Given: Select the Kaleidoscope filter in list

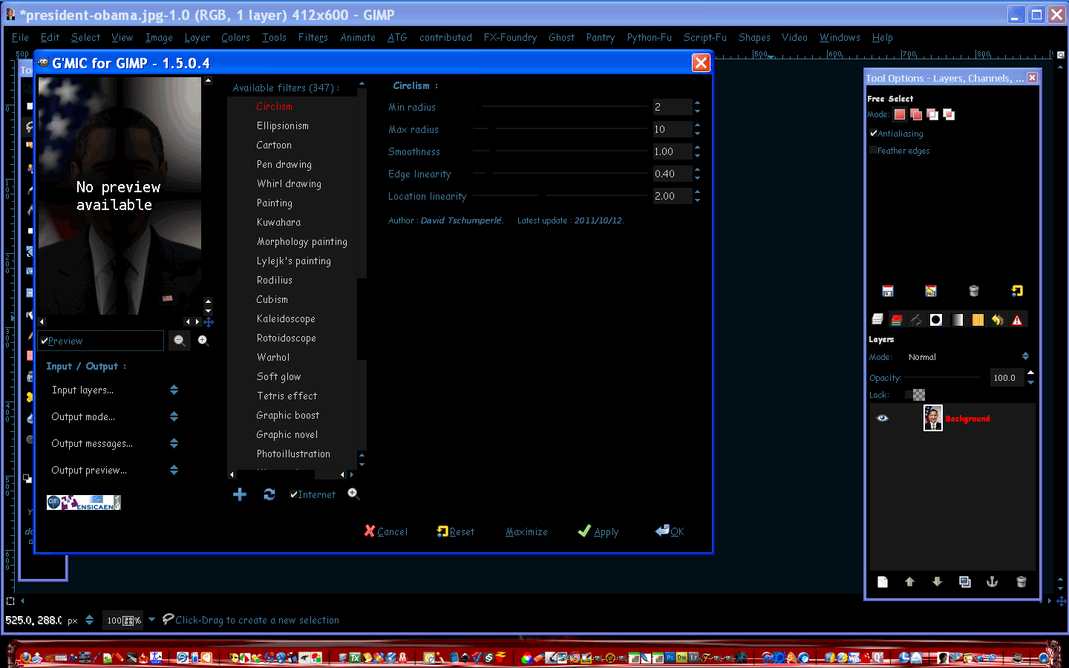Looking at the screenshot, I should [x=286, y=318].
